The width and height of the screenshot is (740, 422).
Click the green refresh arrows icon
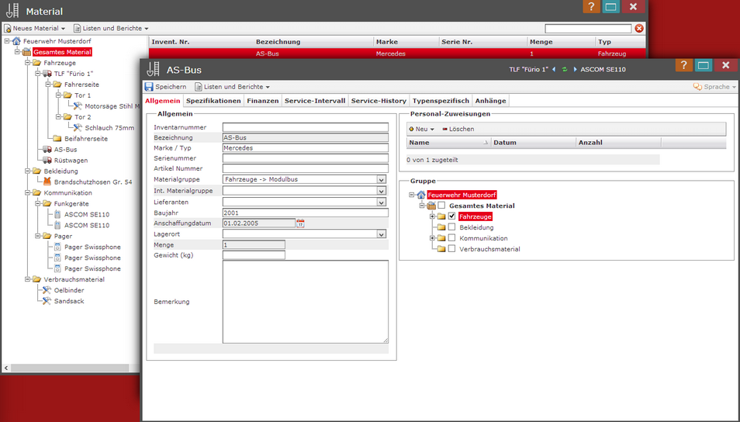point(565,70)
